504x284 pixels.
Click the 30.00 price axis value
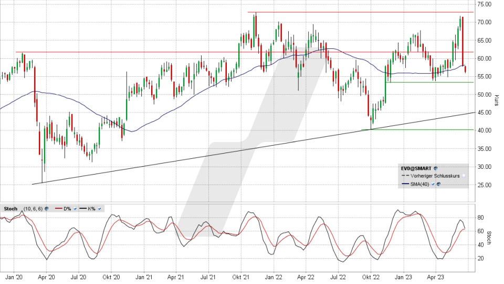(485, 167)
